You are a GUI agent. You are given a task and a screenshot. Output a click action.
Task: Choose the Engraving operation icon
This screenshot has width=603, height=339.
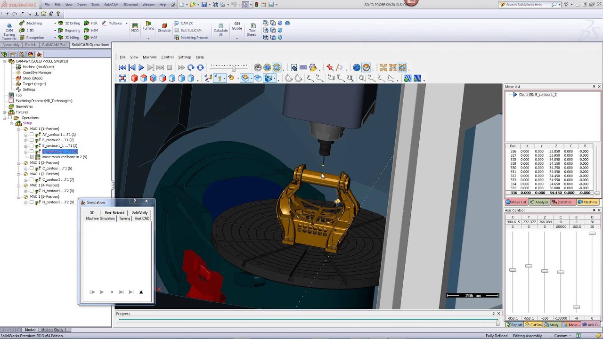69,30
